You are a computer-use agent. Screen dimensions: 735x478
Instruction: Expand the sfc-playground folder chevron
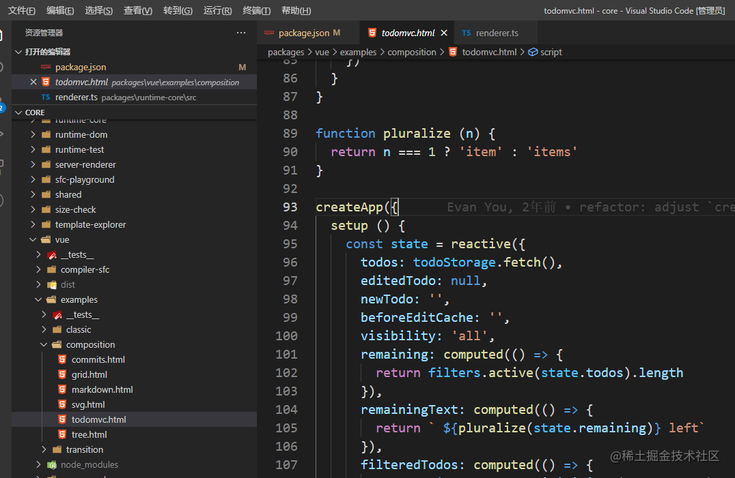[33, 179]
